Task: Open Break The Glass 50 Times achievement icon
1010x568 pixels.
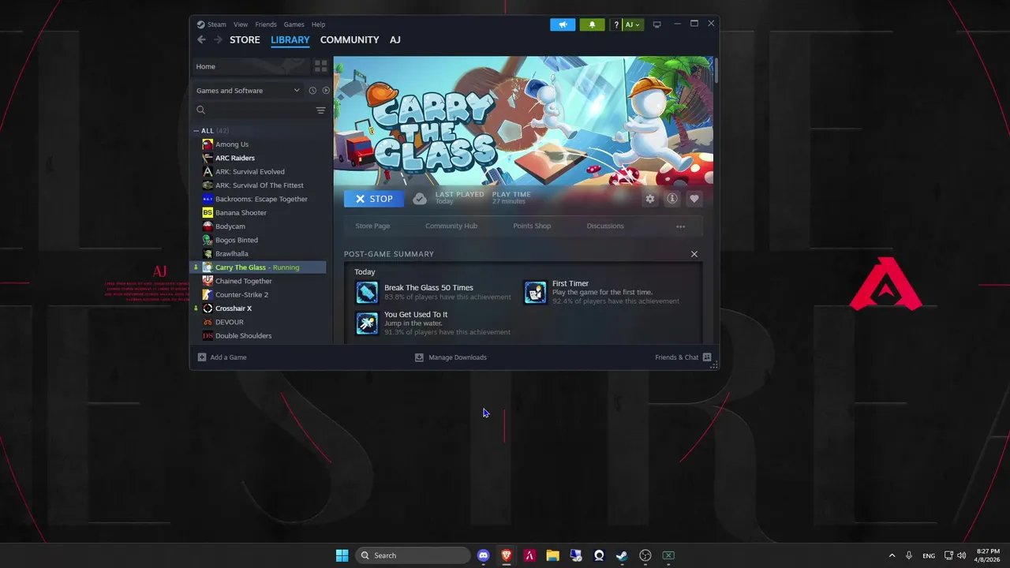Action: (x=367, y=292)
